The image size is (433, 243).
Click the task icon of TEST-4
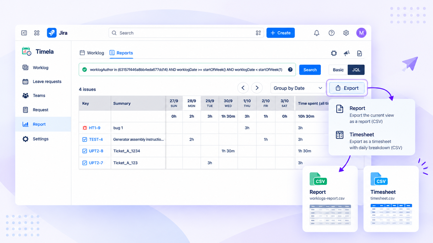[x=85, y=139]
